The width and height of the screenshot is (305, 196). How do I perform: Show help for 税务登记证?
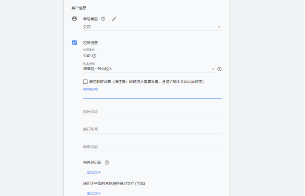[x=107, y=162]
